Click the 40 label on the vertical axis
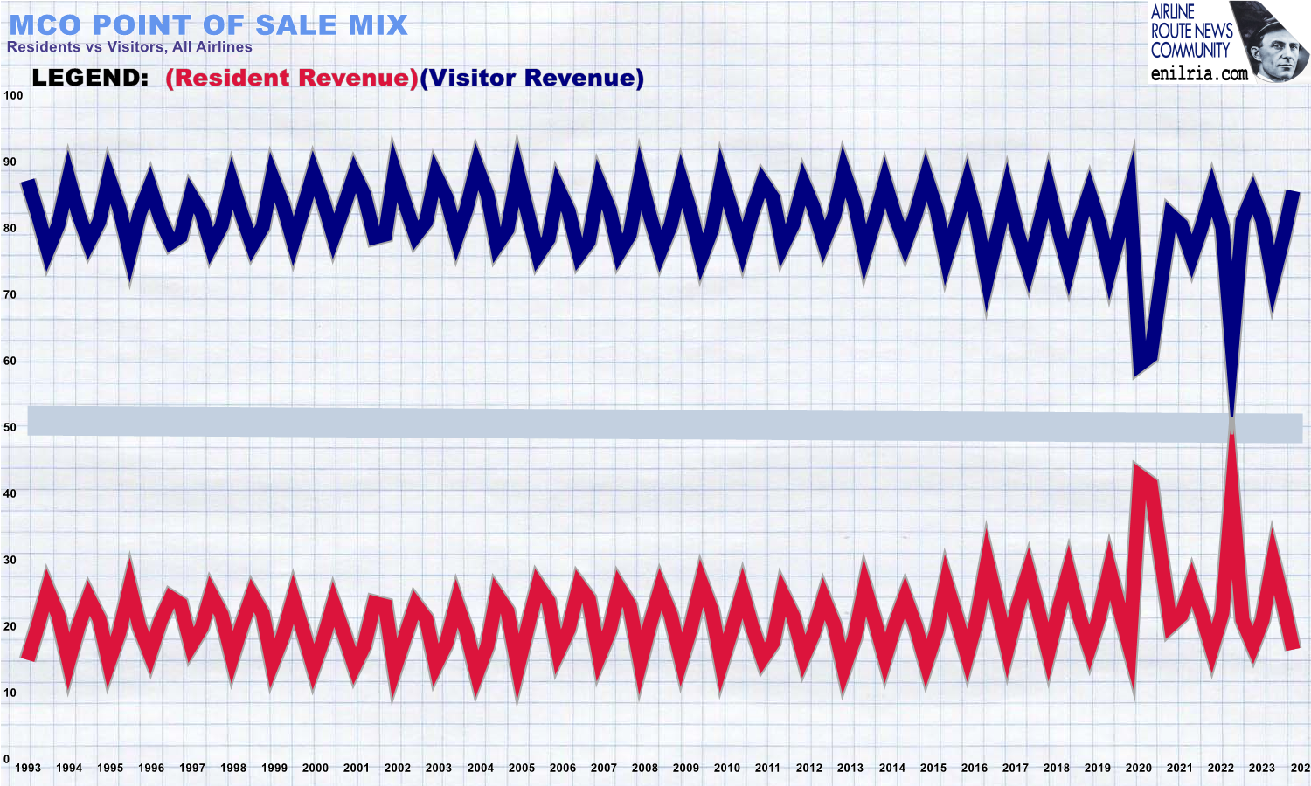Image resolution: width=1311 pixels, height=786 pixels. point(10,493)
